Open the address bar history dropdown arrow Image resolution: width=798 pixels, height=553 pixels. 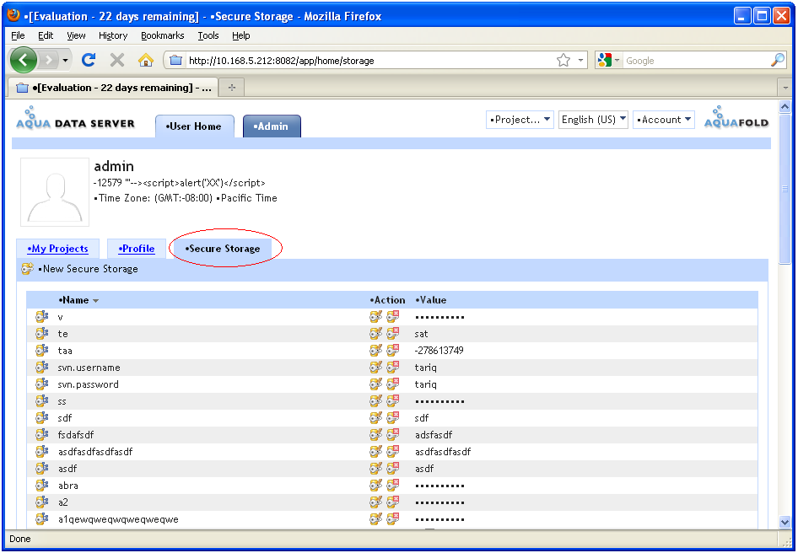click(x=580, y=61)
